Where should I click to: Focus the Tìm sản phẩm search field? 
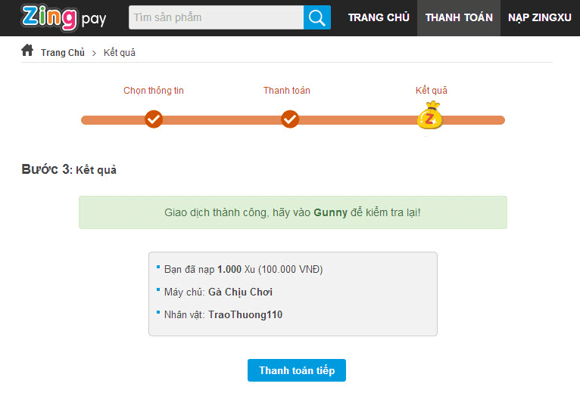coord(216,17)
